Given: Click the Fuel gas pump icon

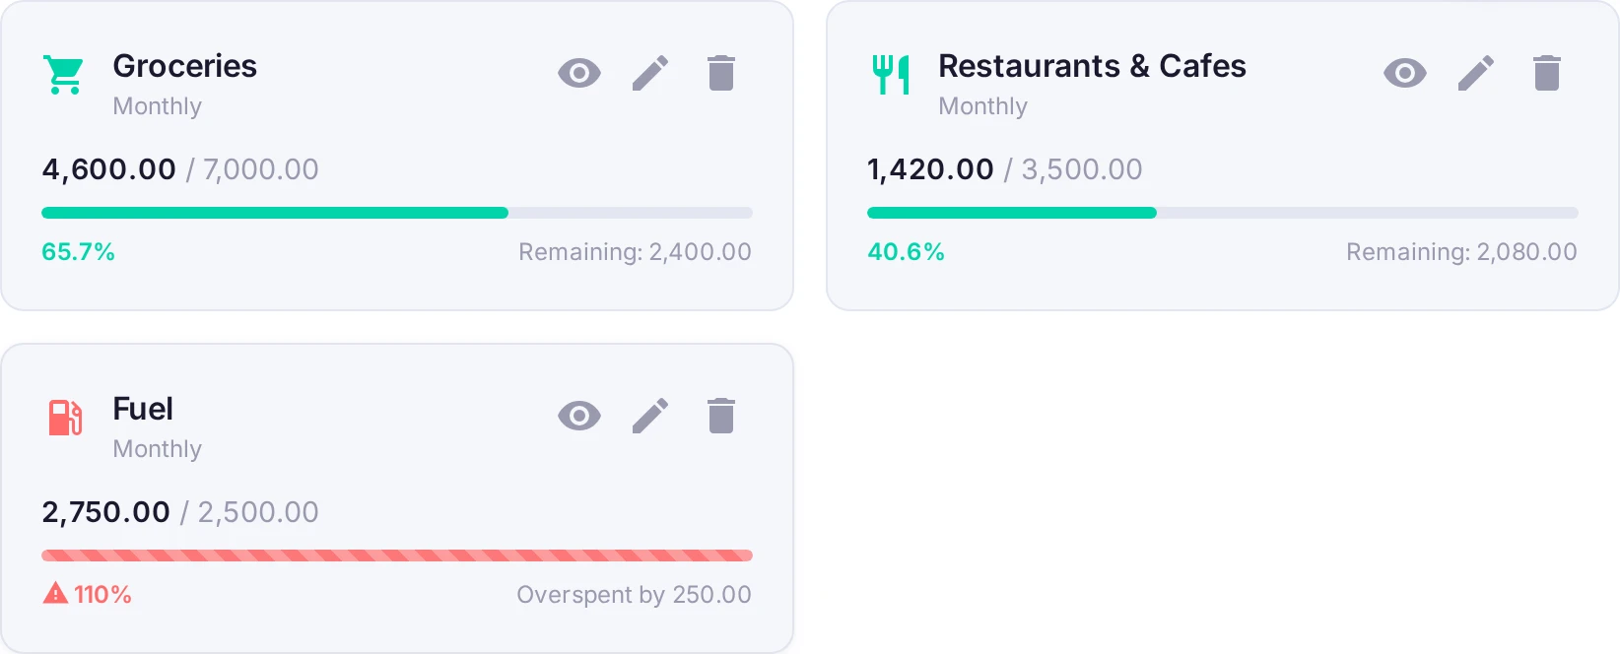Looking at the screenshot, I should point(65,418).
